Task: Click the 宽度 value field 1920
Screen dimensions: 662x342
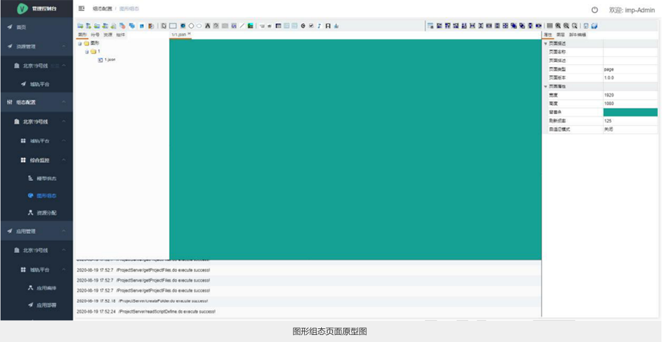Action: coord(630,95)
